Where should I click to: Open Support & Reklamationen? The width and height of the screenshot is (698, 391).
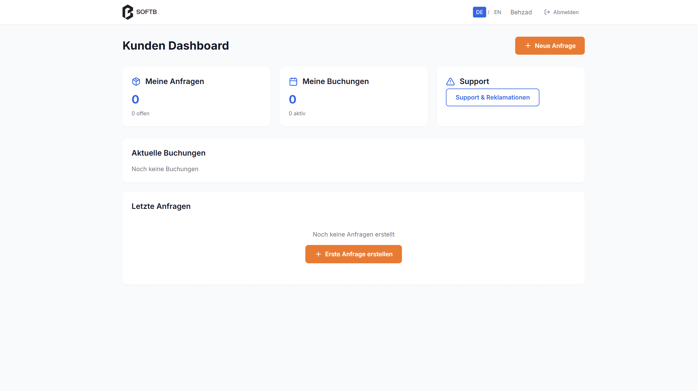(492, 98)
